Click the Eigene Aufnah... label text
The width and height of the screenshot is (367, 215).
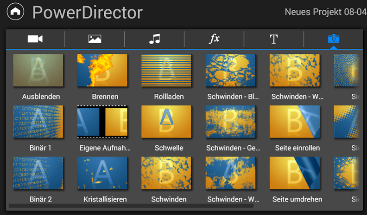[x=105, y=148]
